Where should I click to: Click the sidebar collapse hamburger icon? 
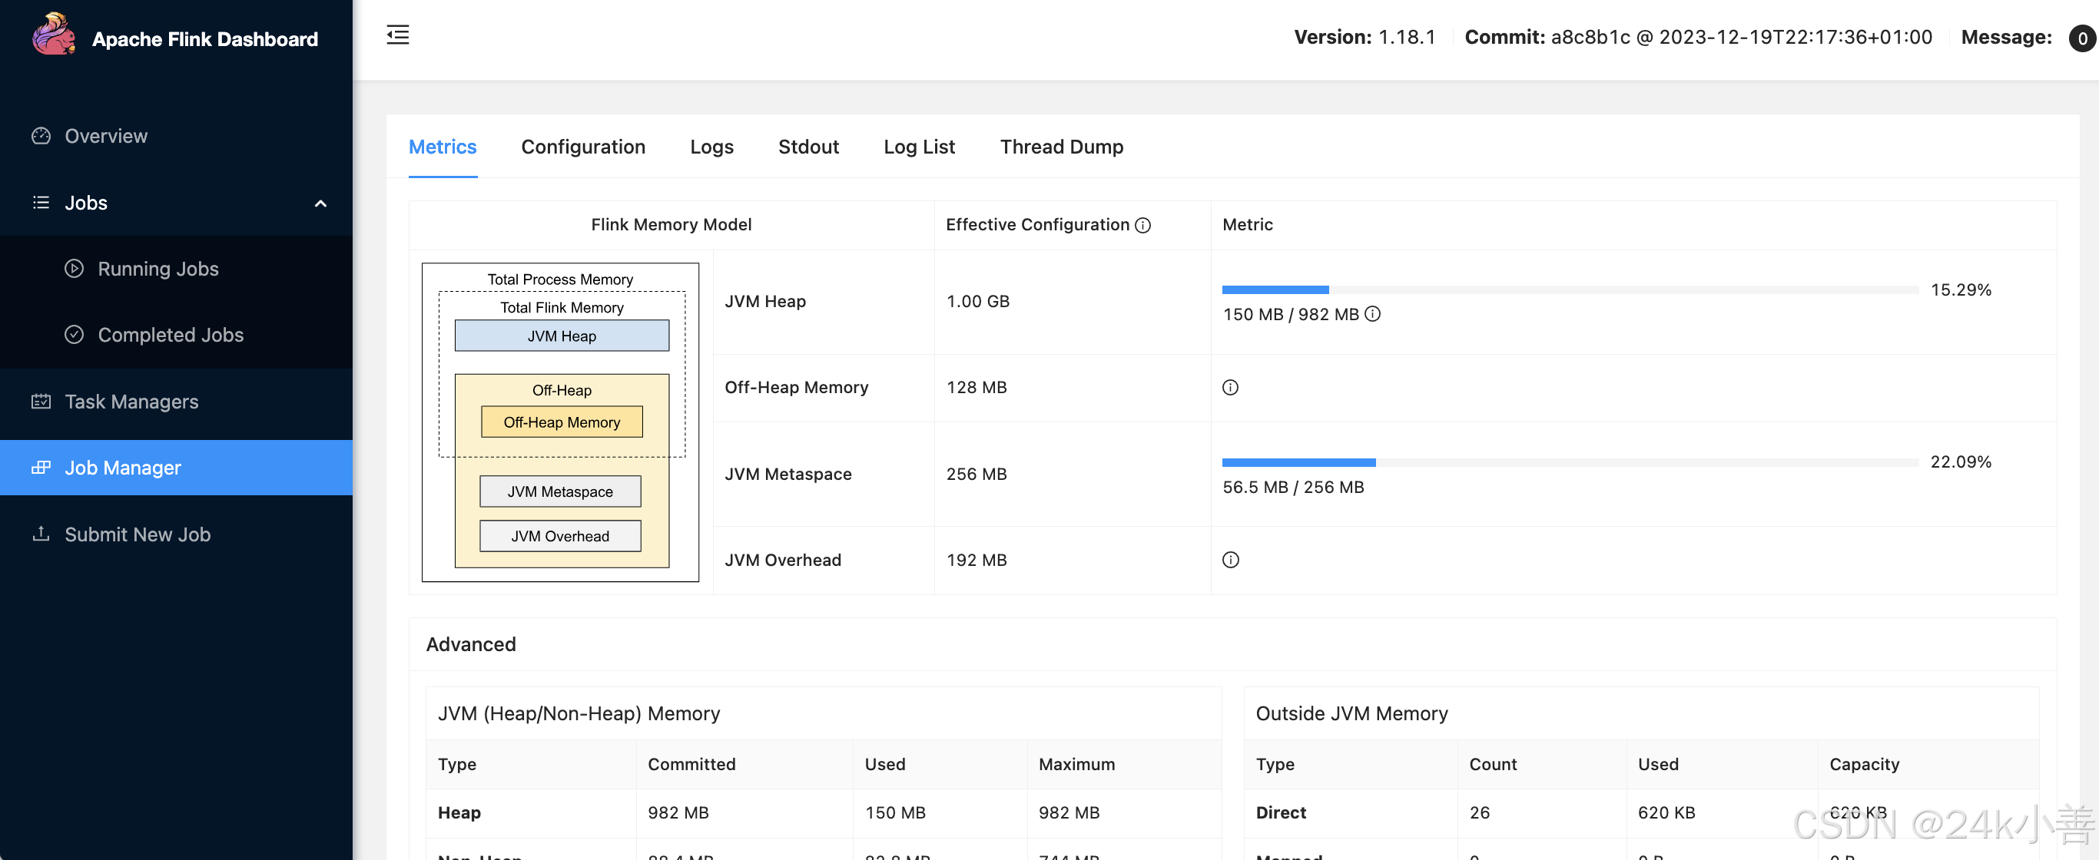point(398,35)
